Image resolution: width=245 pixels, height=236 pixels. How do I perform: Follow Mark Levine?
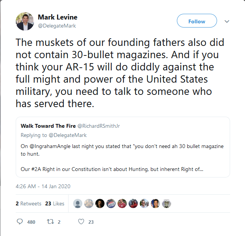(x=197, y=21)
